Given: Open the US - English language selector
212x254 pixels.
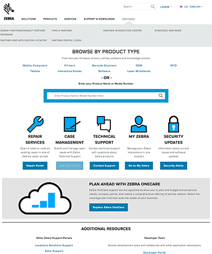Looking at the screenshot, I should [194, 7].
